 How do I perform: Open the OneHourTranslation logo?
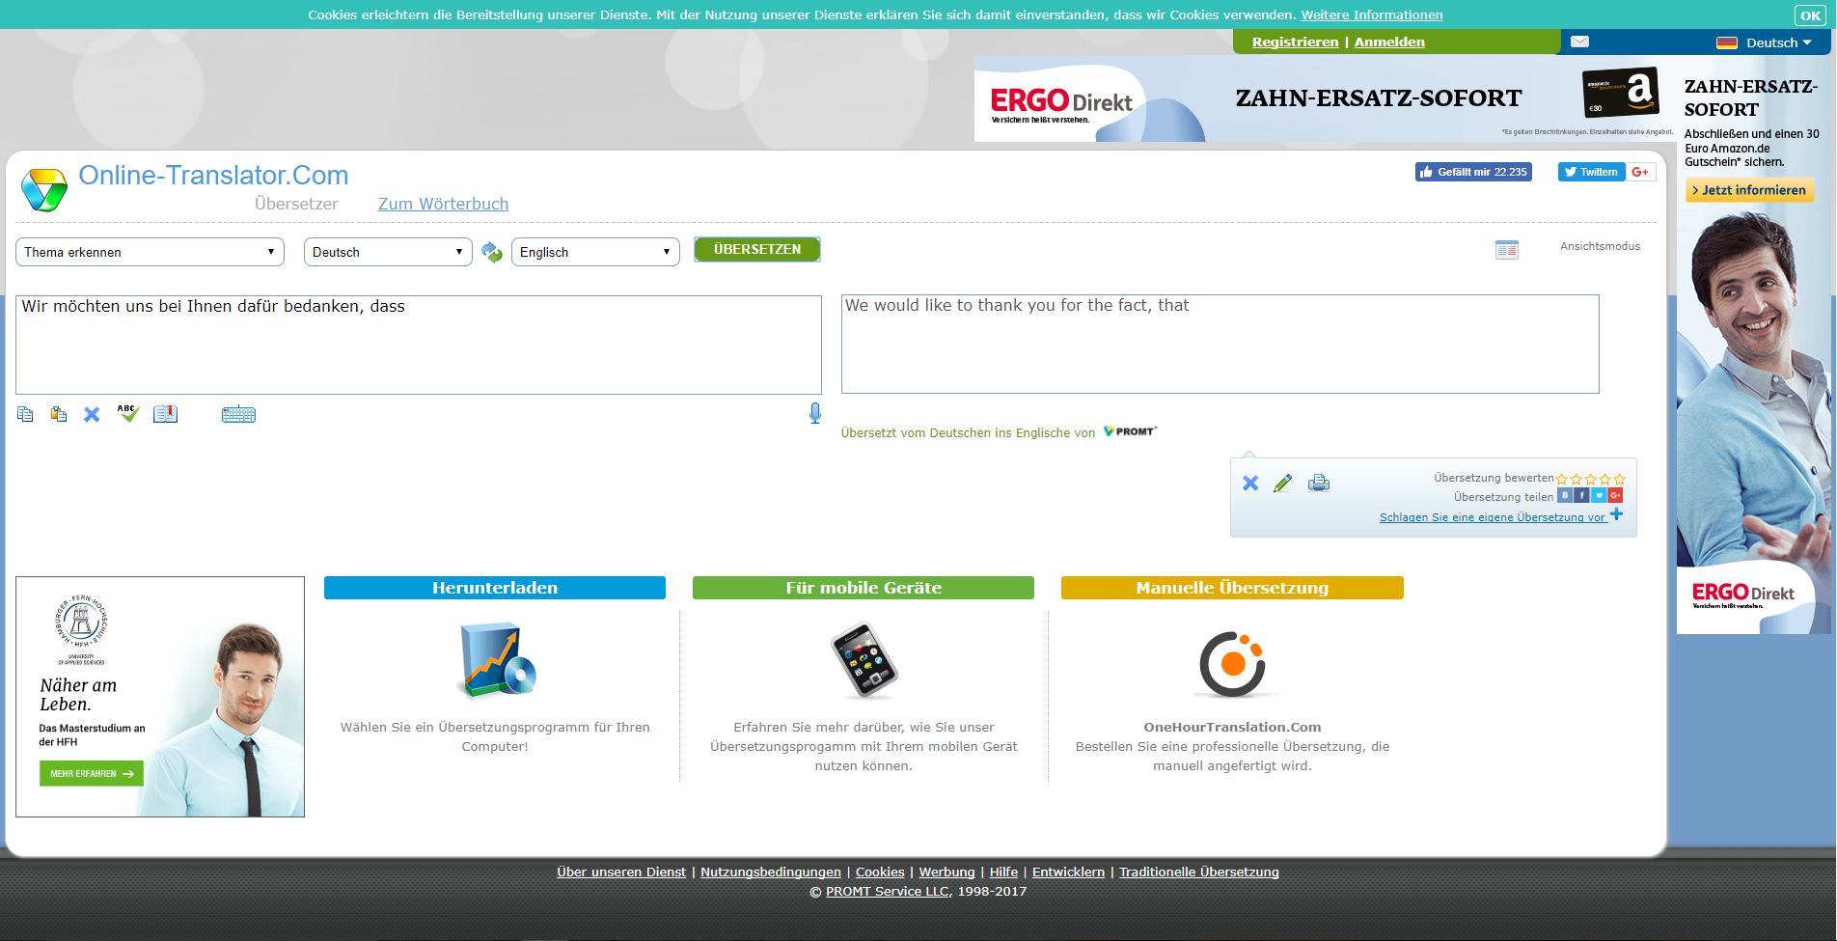1233,664
